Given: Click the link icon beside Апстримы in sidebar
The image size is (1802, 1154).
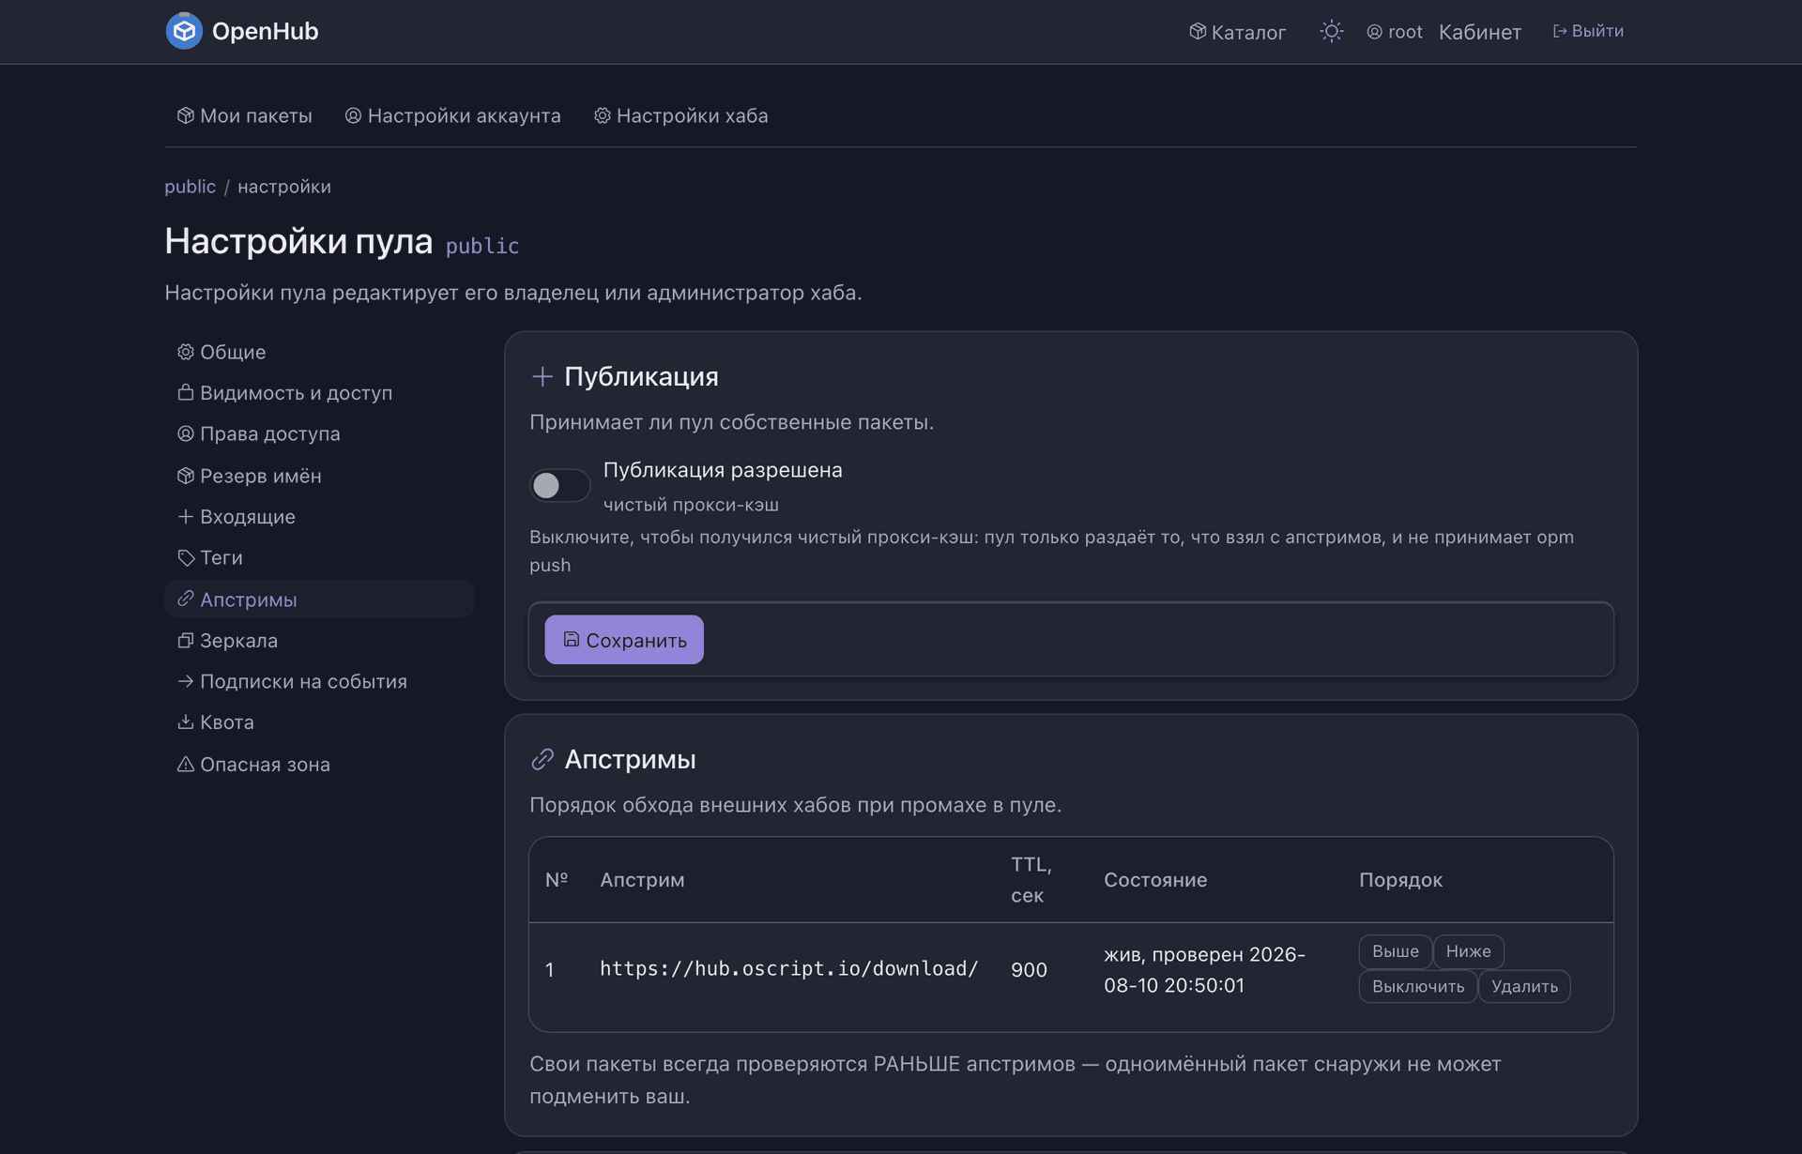Looking at the screenshot, I should pos(186,599).
